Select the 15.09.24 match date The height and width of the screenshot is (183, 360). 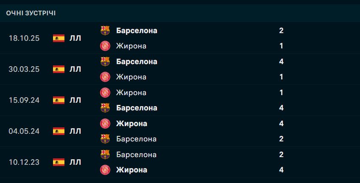pyautogui.click(x=24, y=100)
